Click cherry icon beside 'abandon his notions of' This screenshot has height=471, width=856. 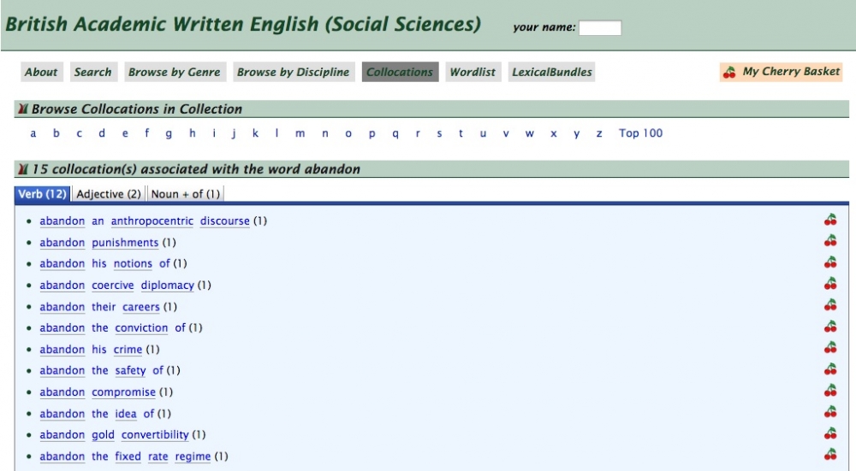click(830, 262)
